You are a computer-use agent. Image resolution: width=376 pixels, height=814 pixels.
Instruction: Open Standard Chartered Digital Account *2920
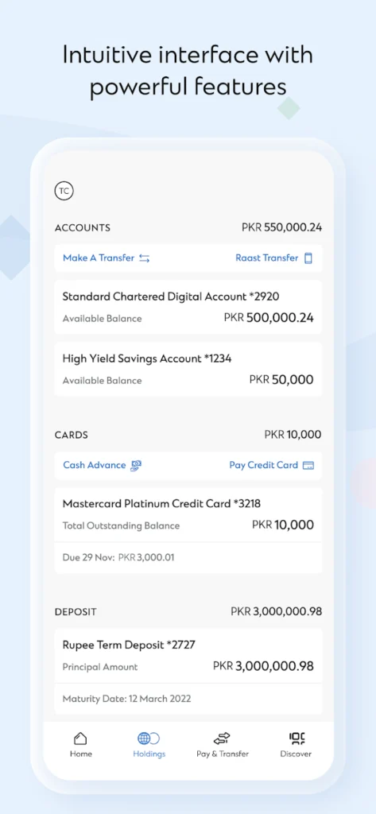pos(188,307)
